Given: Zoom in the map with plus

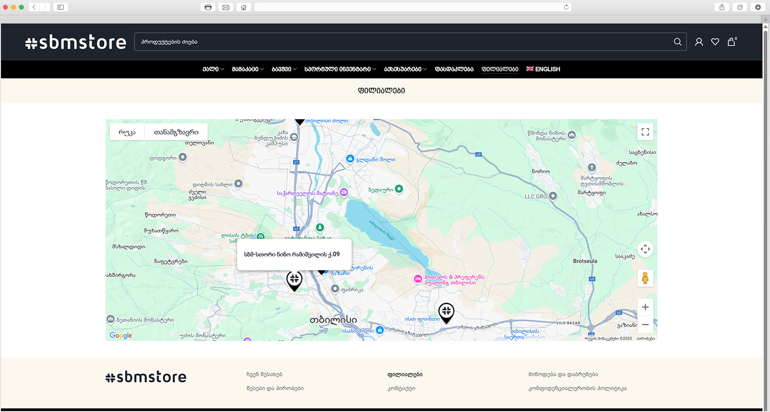Looking at the screenshot, I should [645, 307].
